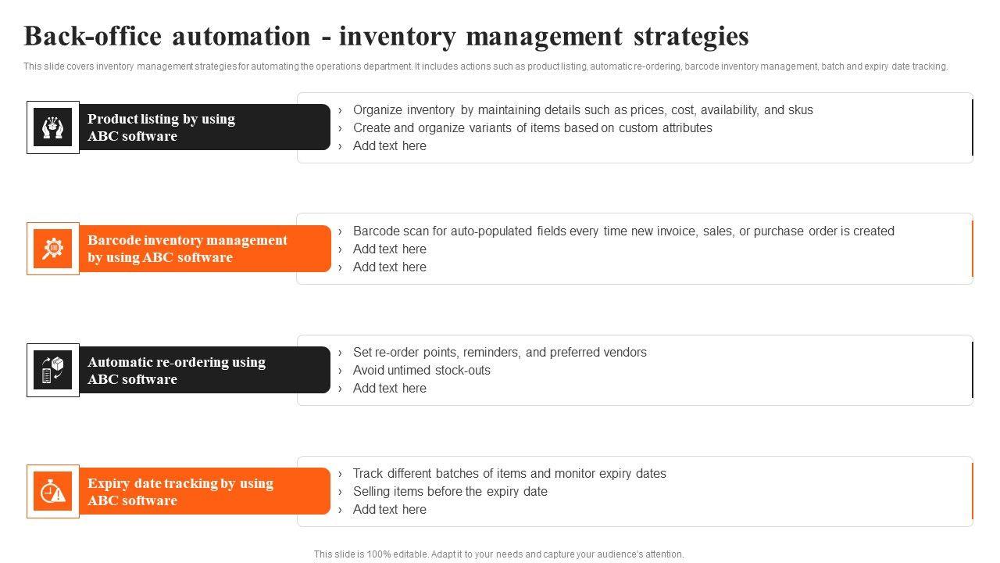
Task: Click 'Selling items before the expiry date'
Action: (x=450, y=492)
